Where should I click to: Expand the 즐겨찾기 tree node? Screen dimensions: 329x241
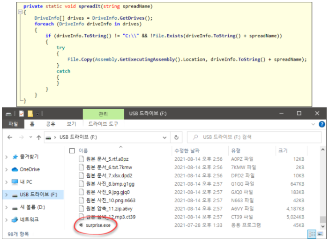point(7,157)
